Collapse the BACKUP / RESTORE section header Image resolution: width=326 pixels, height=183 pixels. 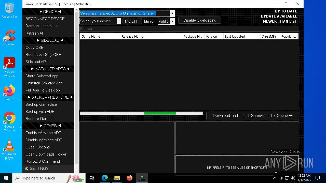point(48,97)
